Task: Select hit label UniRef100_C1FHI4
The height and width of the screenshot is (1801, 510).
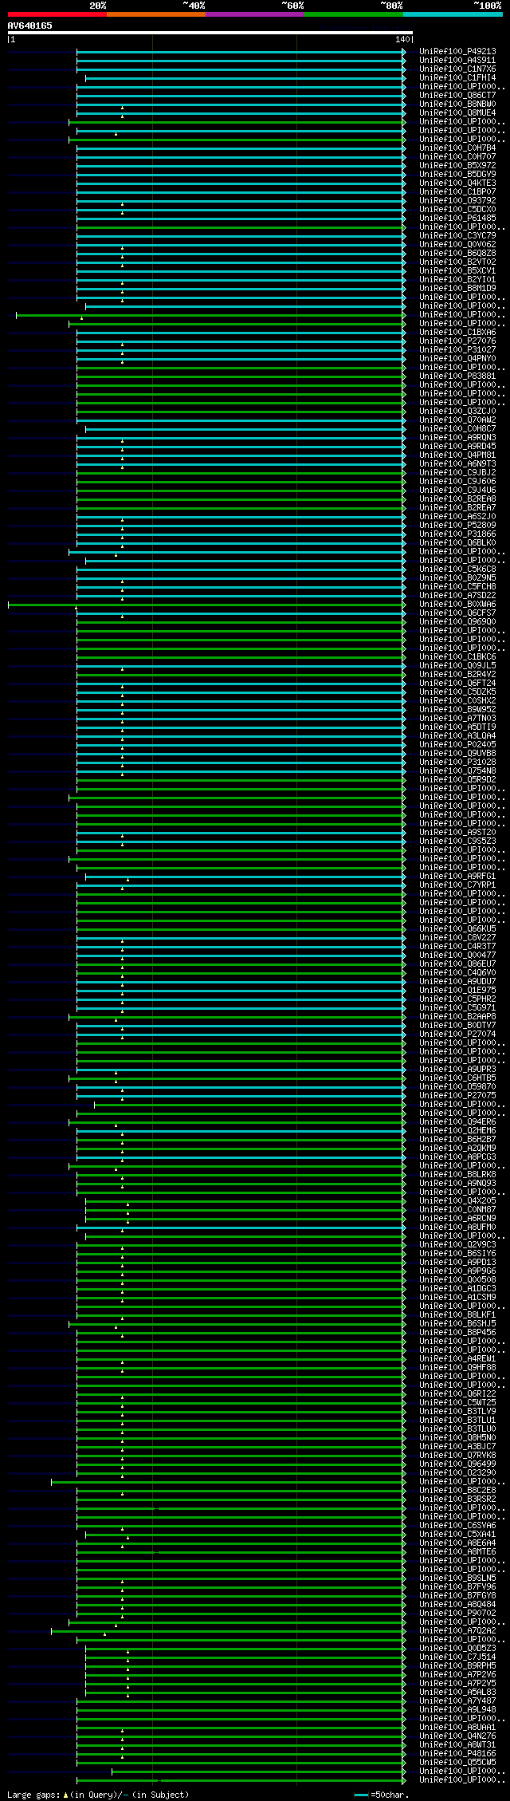Action: tap(457, 78)
